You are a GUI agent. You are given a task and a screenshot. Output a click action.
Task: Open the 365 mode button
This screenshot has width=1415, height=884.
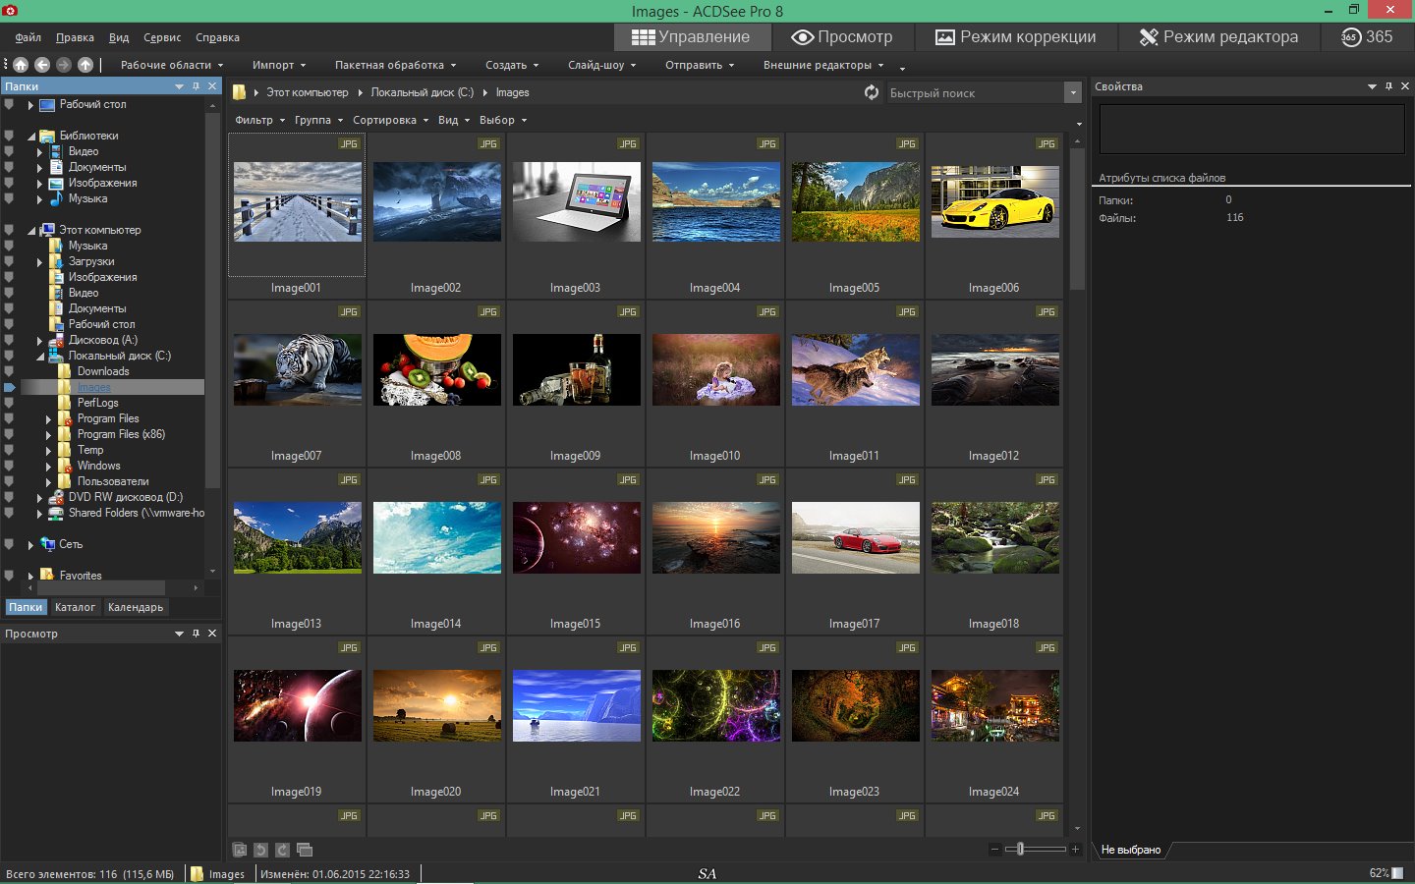point(1368,37)
